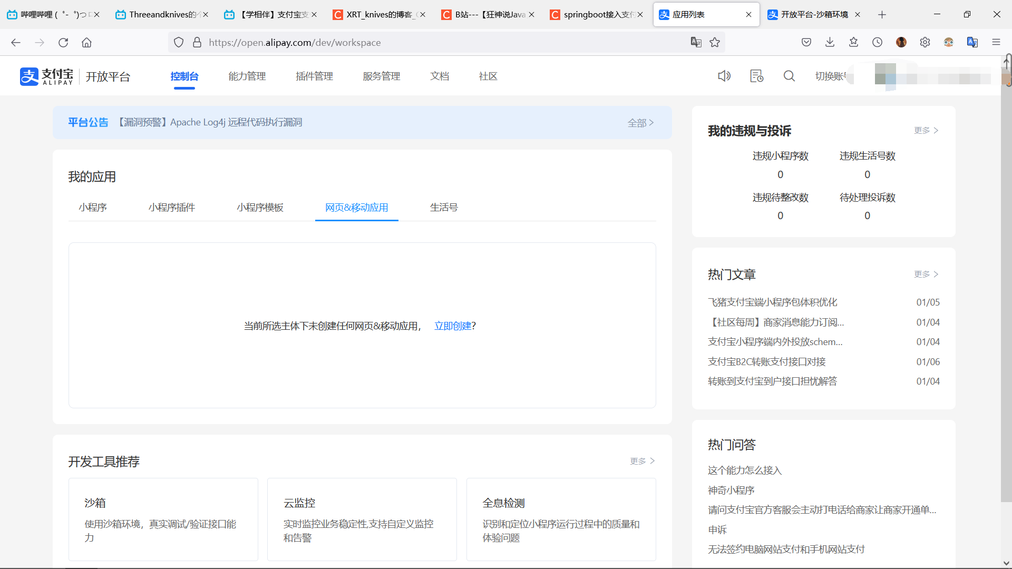Open the 云监控 tool card
This screenshot has height=569, width=1012.
point(362,519)
